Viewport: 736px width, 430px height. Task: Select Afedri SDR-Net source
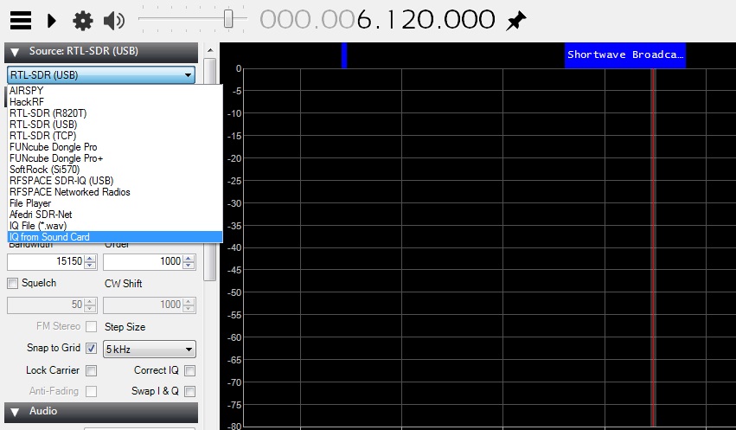click(115, 215)
